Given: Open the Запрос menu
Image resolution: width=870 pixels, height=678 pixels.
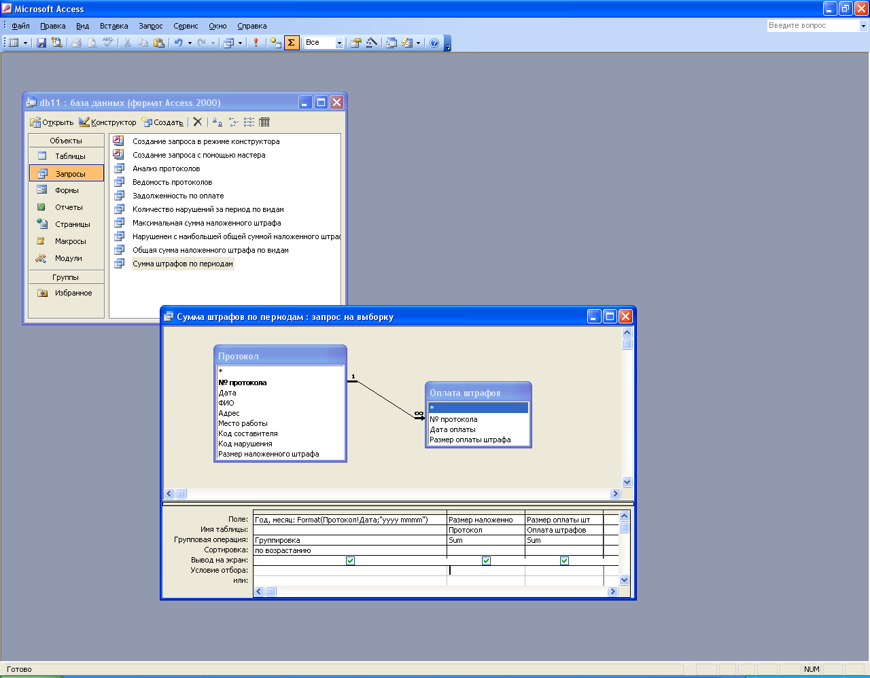Looking at the screenshot, I should 151,26.
